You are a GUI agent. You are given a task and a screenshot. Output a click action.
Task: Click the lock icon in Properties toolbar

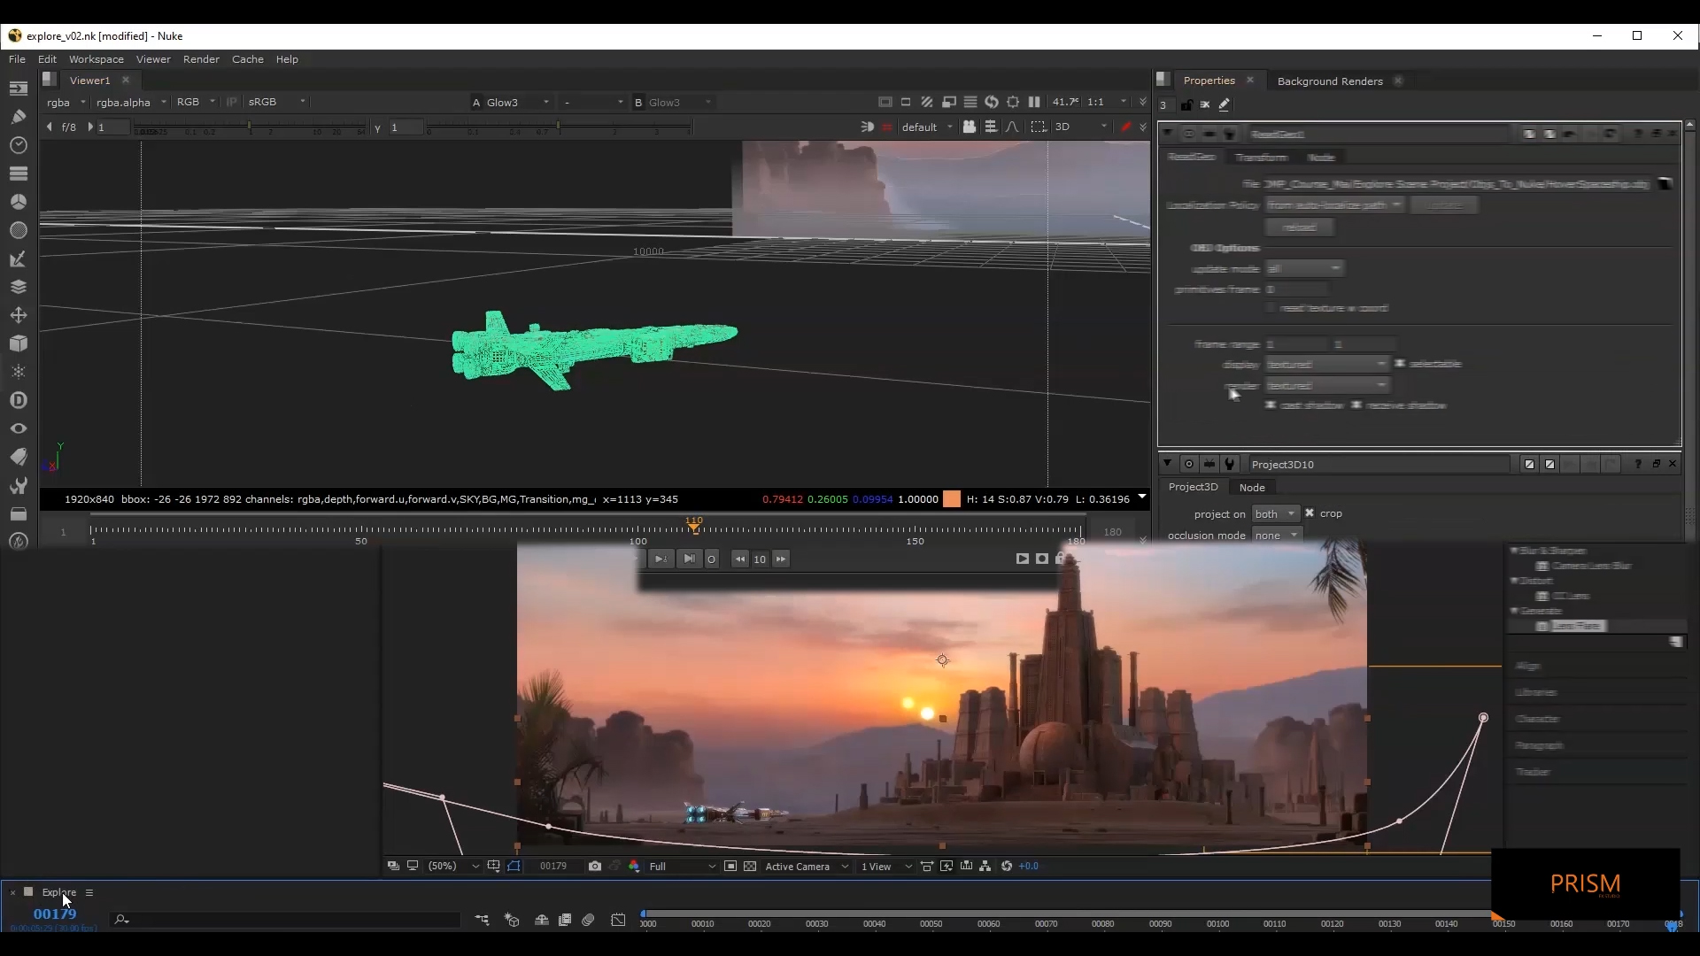click(x=1186, y=104)
